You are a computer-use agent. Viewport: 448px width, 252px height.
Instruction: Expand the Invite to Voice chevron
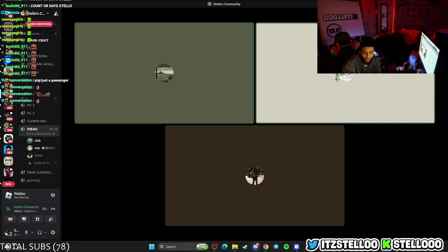tap(56, 163)
